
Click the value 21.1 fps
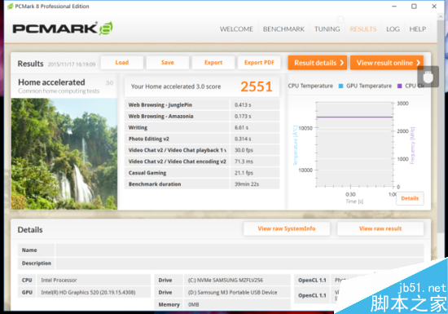tap(244, 173)
